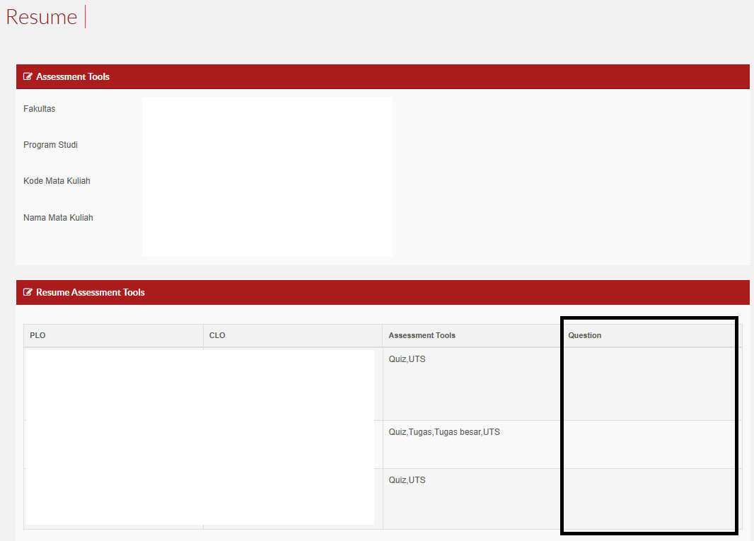This screenshot has height=541, width=754.
Task: Click the Question cell beside Quiz,Tugas,Tugas besar,UTS
Action: [649, 444]
